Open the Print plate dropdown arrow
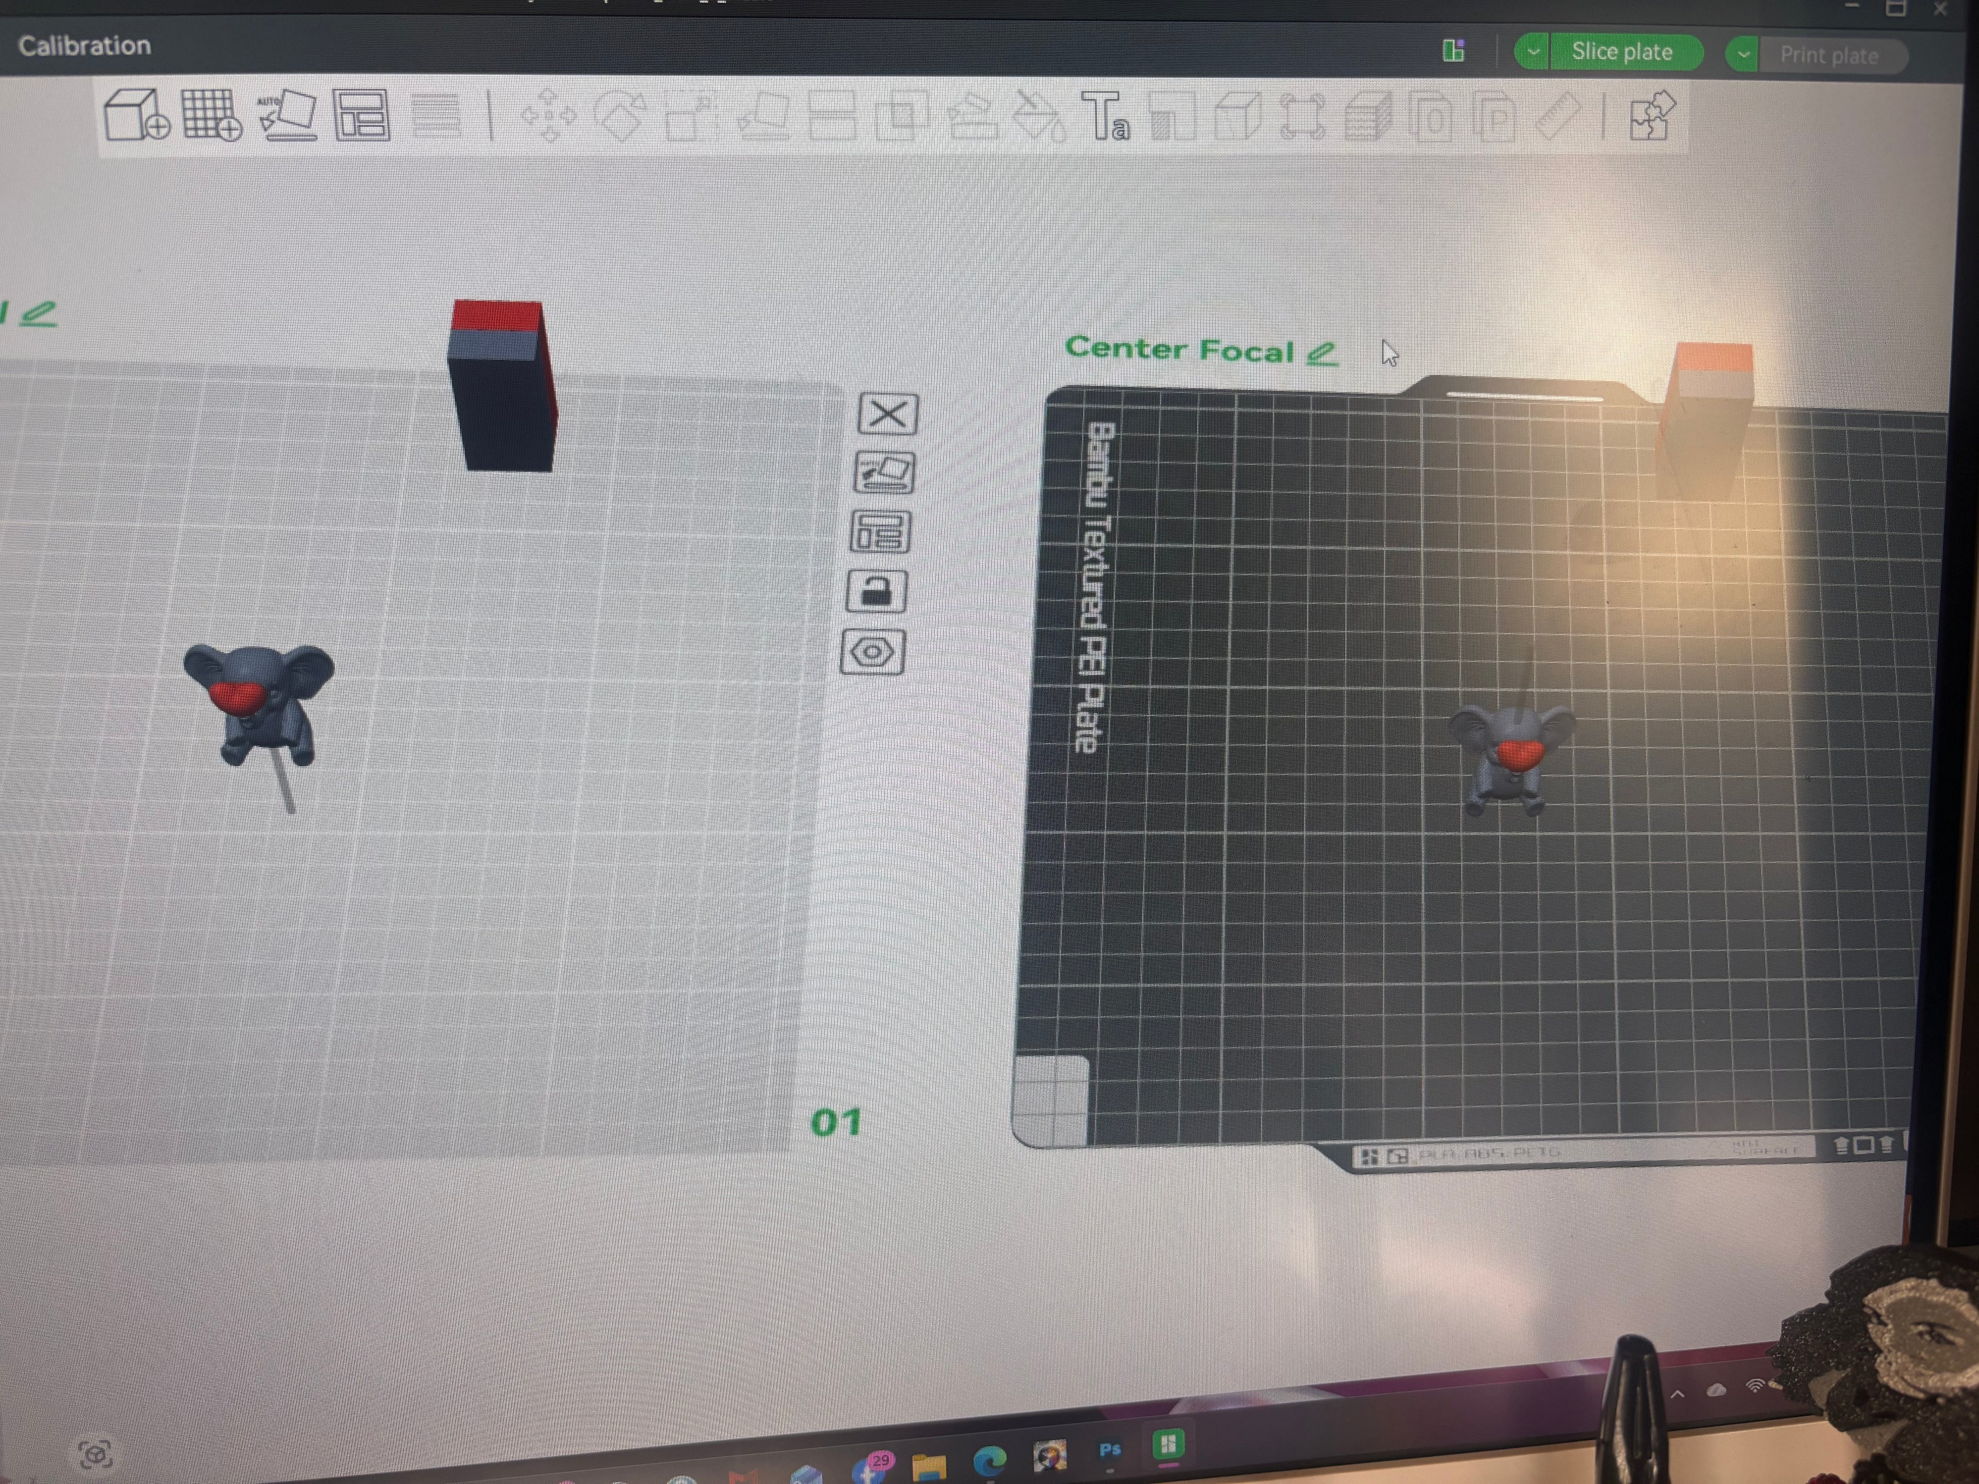1979x1484 pixels. coord(1743,55)
